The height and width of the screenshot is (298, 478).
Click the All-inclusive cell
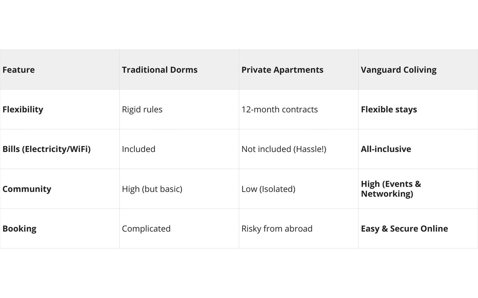click(x=386, y=149)
